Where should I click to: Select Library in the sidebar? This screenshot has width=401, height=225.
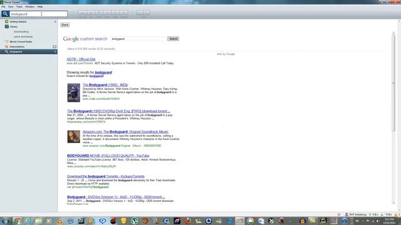coord(29,26)
